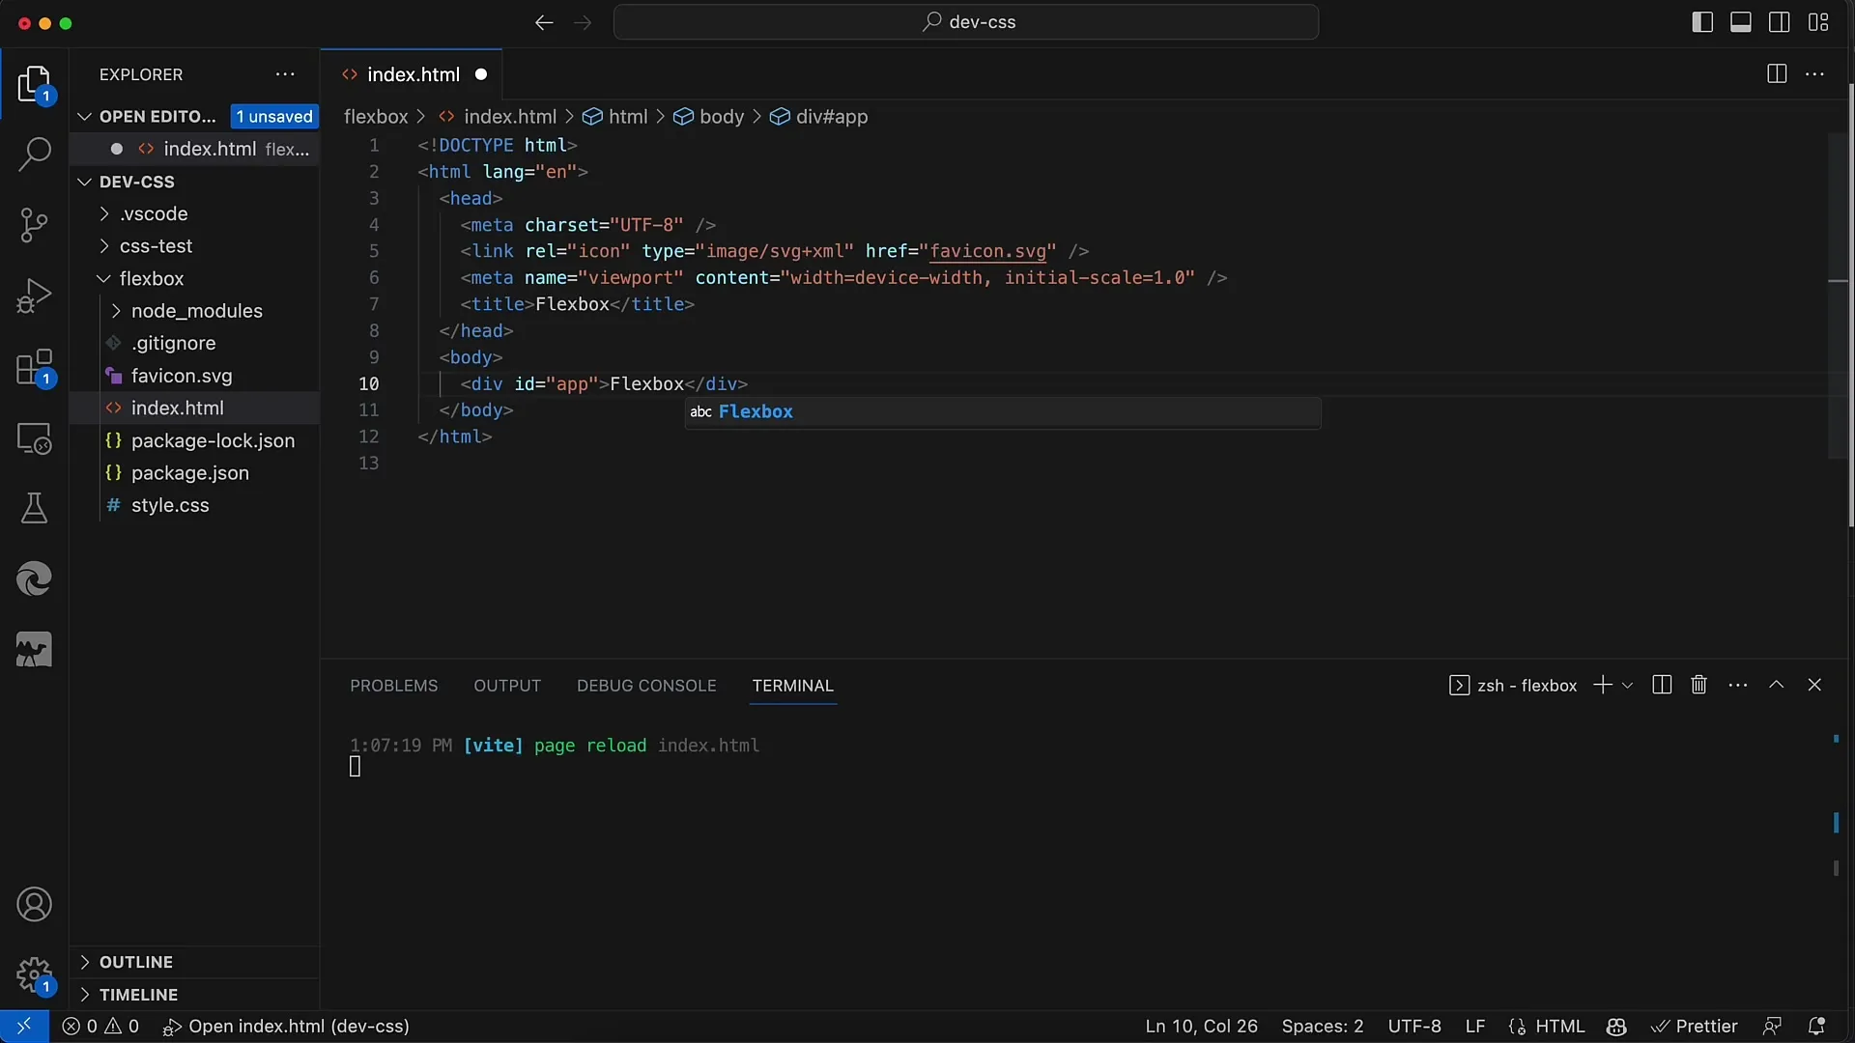Click LF end of line setting
Screen dimensions: 1855x1043
tap(1475, 1027)
